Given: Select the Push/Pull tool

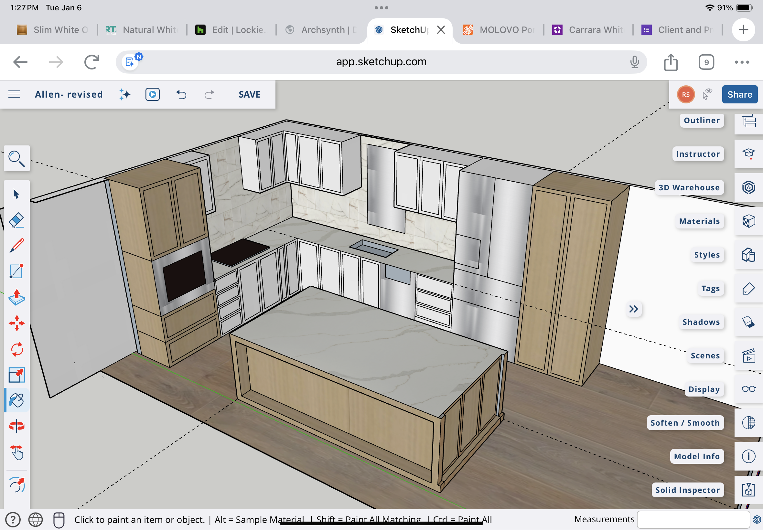Looking at the screenshot, I should pyautogui.click(x=16, y=297).
